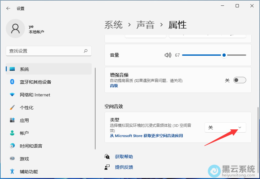Open the Apps (应用) settings page
Image resolution: width=260 pixels, height=179 pixels.
point(24,120)
